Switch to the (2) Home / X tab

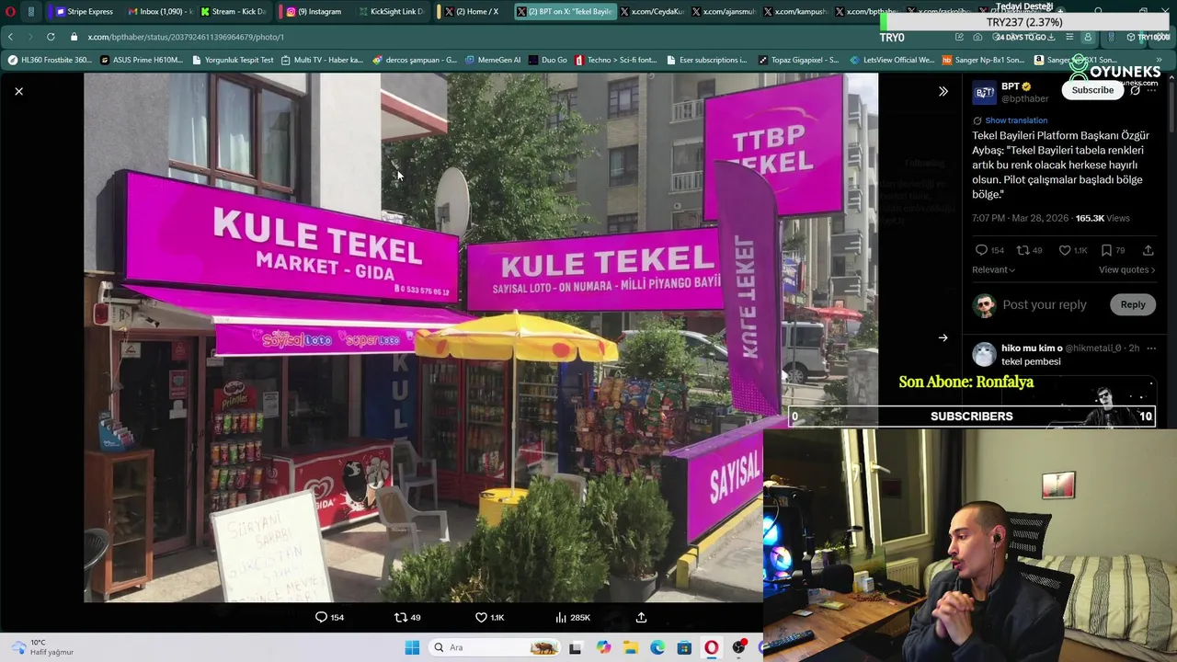[471, 11]
